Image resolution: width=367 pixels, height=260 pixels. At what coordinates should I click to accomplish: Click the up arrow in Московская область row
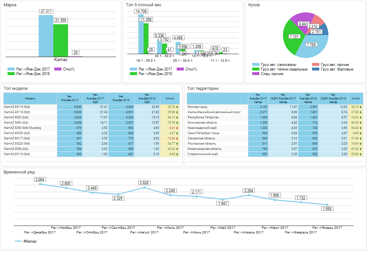[x=361, y=123]
